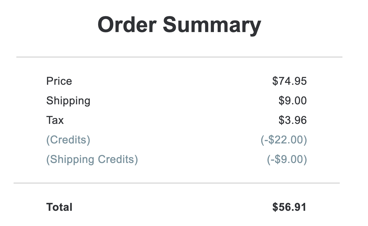368x226 pixels.
Task: Click the (Shipping Credits) label
Action: (x=92, y=159)
